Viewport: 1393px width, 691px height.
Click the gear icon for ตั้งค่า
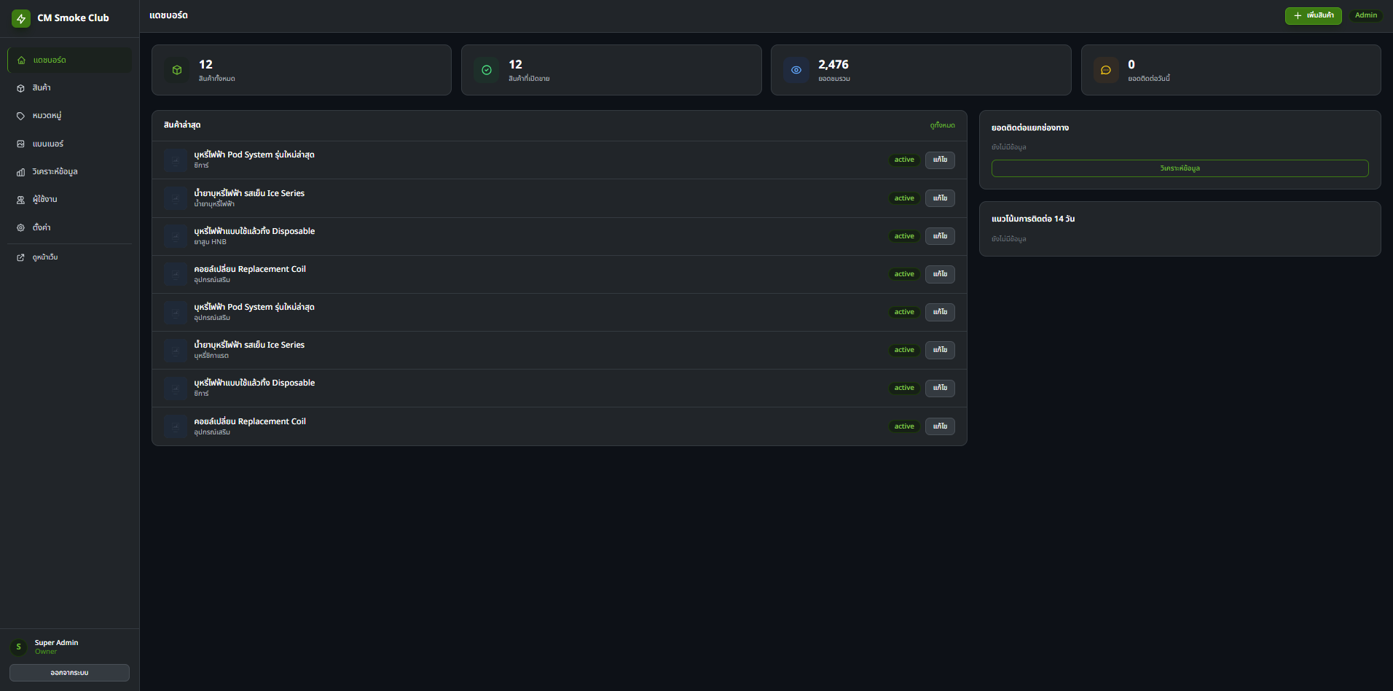[x=20, y=227]
